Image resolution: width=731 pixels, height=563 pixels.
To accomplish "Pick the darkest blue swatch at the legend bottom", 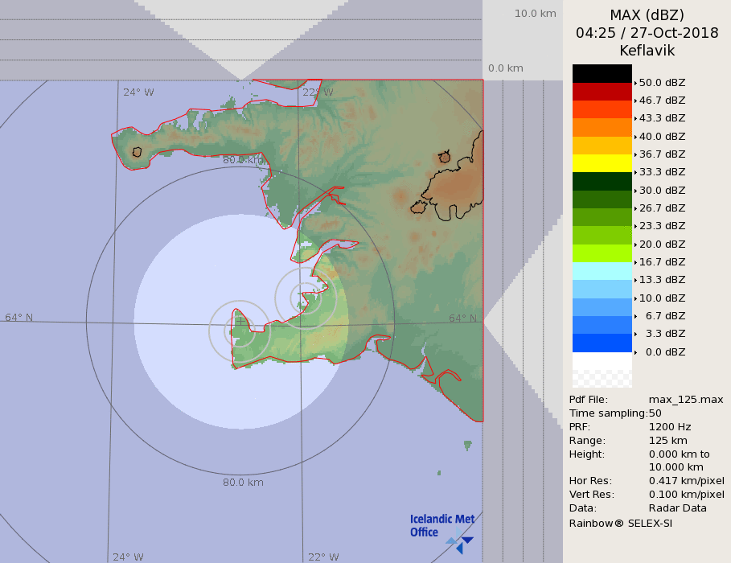I will tap(602, 343).
